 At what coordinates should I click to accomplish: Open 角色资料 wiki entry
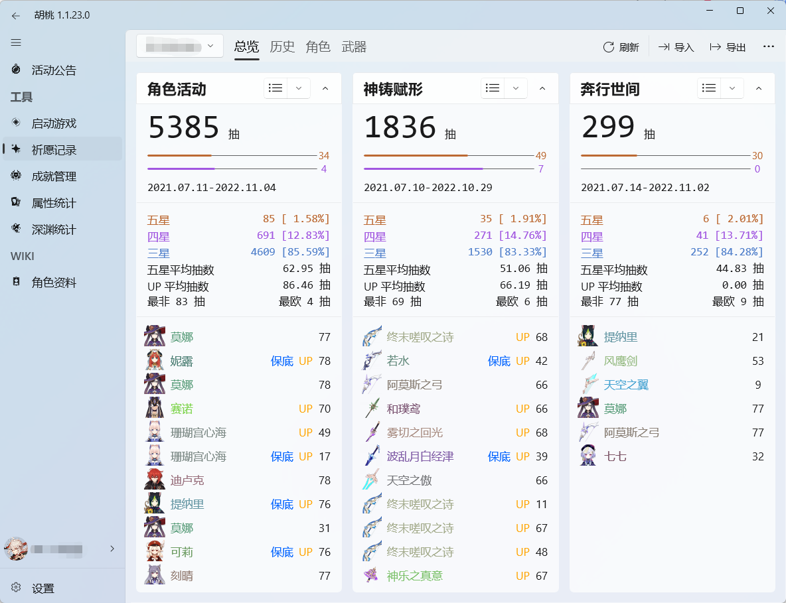click(53, 283)
